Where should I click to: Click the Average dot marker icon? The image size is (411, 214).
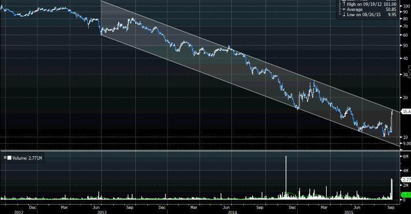click(x=344, y=9)
